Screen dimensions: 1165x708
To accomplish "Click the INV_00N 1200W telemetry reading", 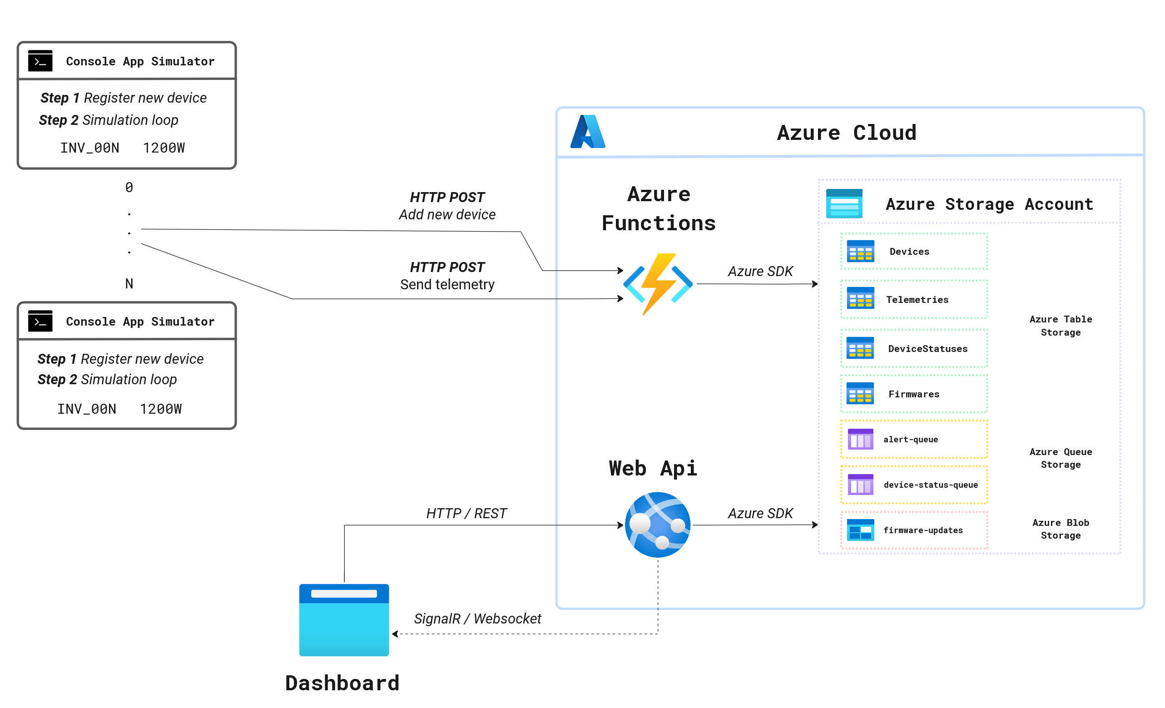I will click(x=122, y=148).
